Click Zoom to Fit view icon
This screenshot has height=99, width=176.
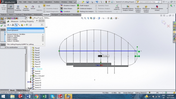(x=82, y=18)
